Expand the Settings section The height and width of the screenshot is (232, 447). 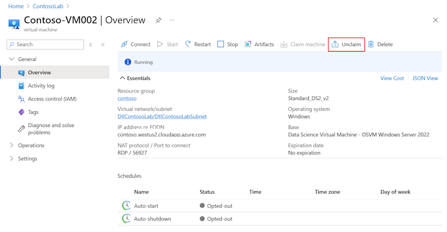click(13, 159)
